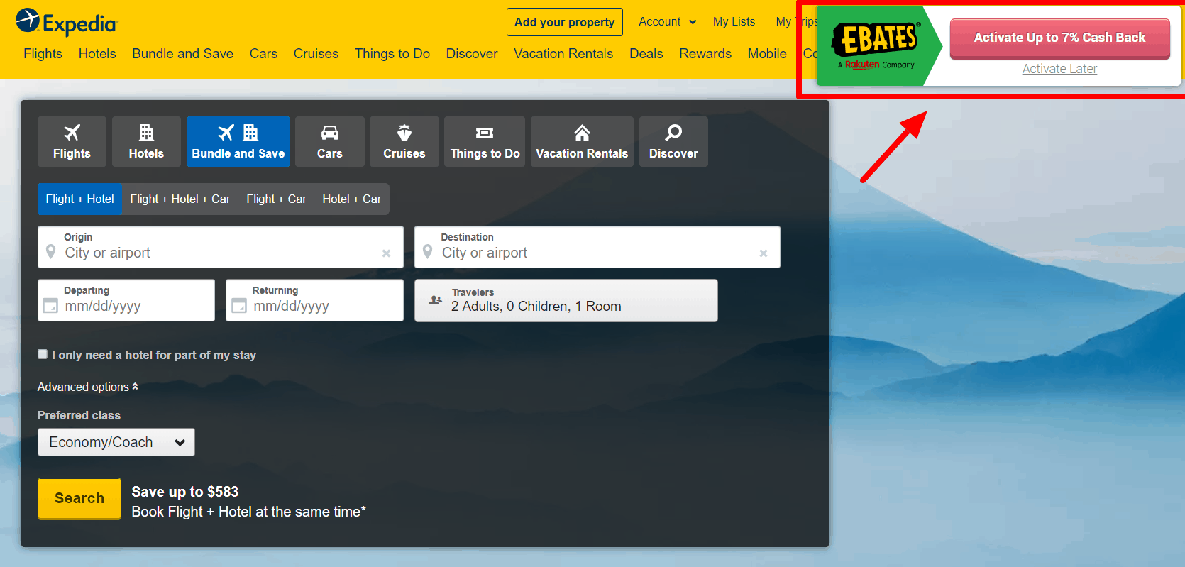The height and width of the screenshot is (567, 1185).
Task: Click Mobile in the top navigation
Action: (x=767, y=54)
